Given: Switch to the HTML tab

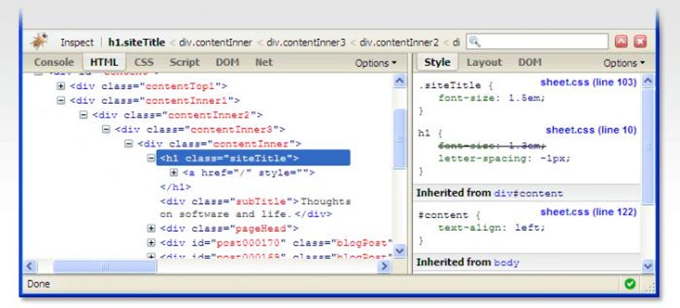Looking at the screenshot, I should (104, 63).
